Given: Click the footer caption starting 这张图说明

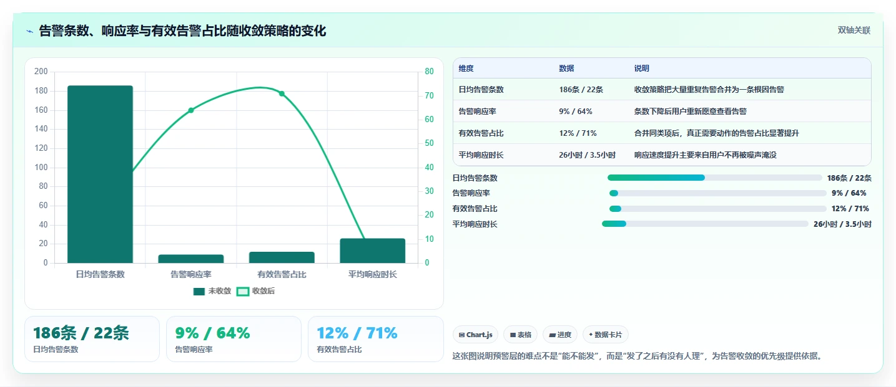Looking at the screenshot, I should [x=637, y=356].
